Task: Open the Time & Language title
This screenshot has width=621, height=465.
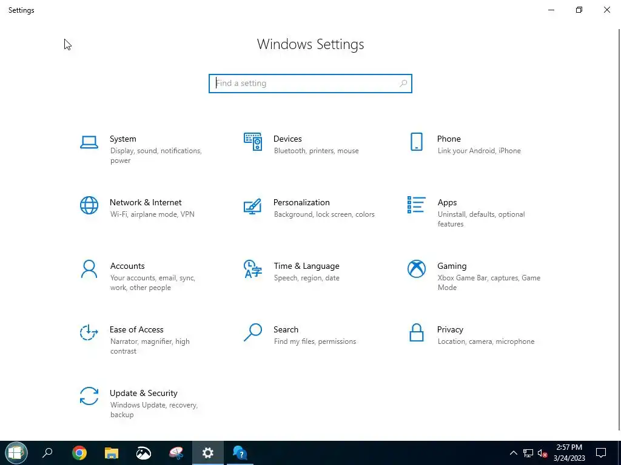Action: click(306, 266)
